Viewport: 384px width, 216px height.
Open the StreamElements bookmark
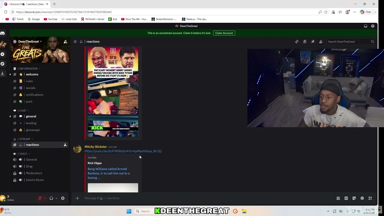(164, 19)
